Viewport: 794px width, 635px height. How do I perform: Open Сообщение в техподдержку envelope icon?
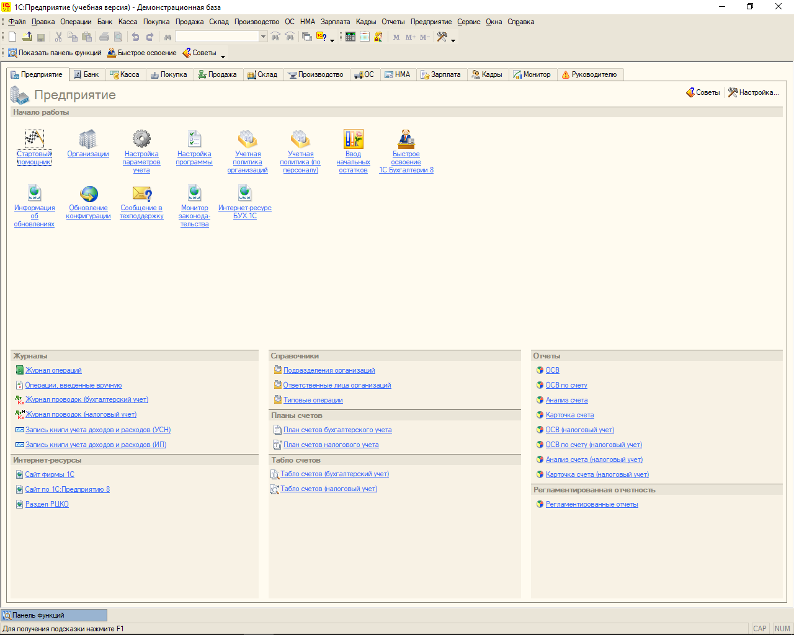(141, 193)
